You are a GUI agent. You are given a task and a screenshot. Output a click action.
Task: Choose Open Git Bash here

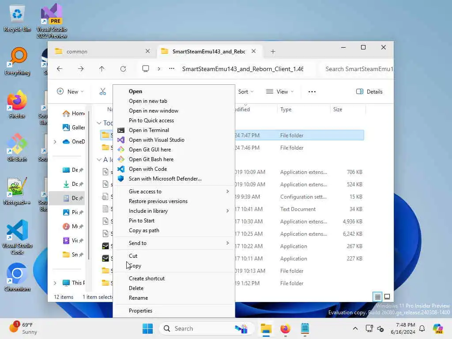(174, 159)
